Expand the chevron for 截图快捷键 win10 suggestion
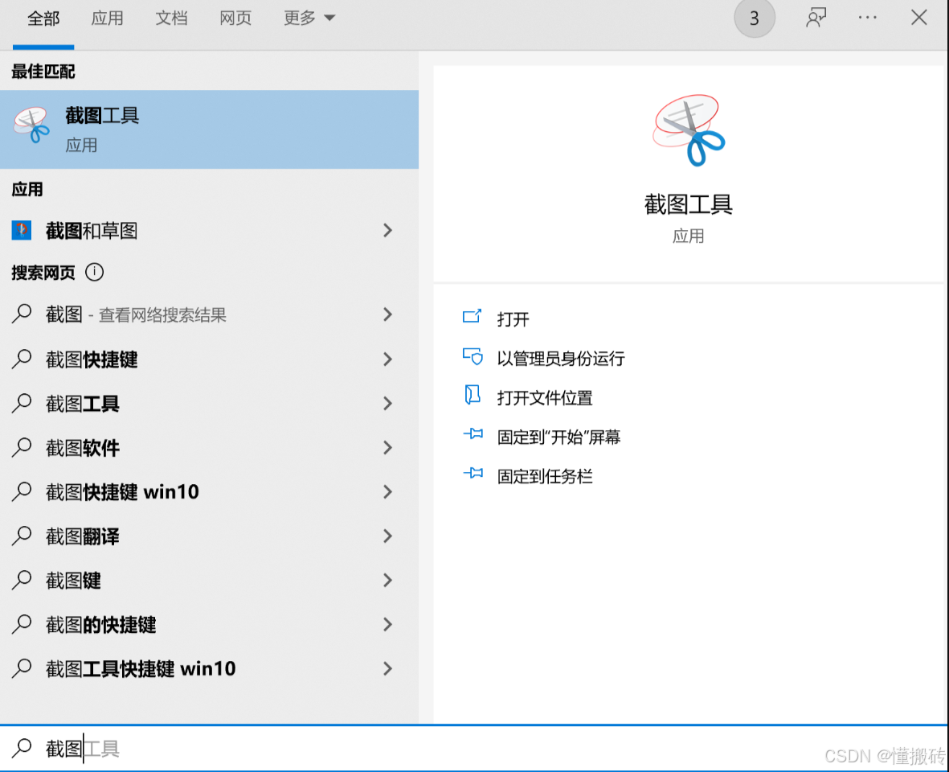The image size is (949, 772). tap(388, 492)
